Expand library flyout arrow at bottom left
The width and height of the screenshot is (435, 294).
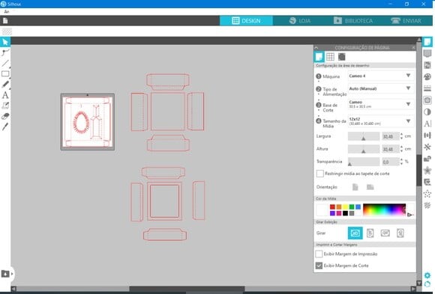[12, 274]
